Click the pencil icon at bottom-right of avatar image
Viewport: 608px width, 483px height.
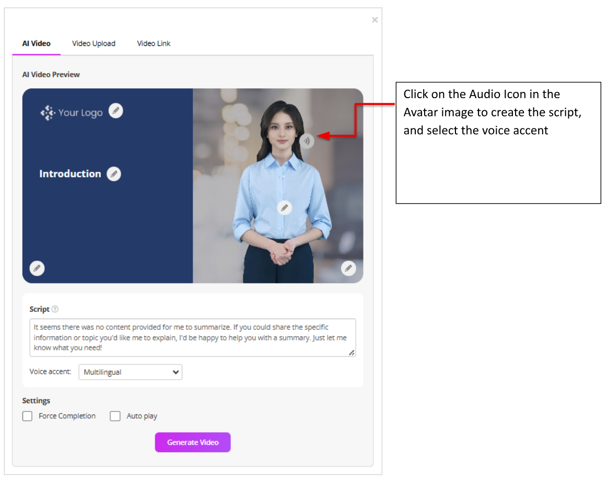click(x=348, y=268)
